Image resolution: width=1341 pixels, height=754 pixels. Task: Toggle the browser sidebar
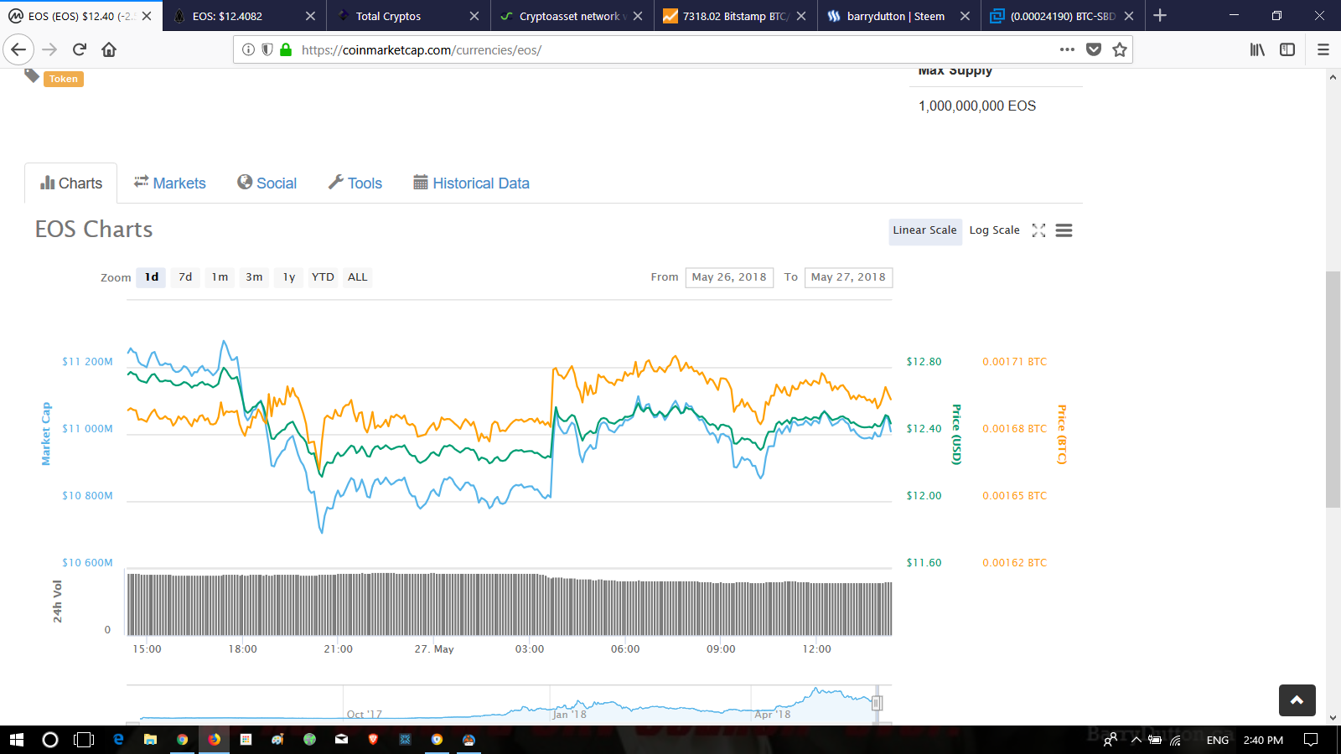[1287, 49]
